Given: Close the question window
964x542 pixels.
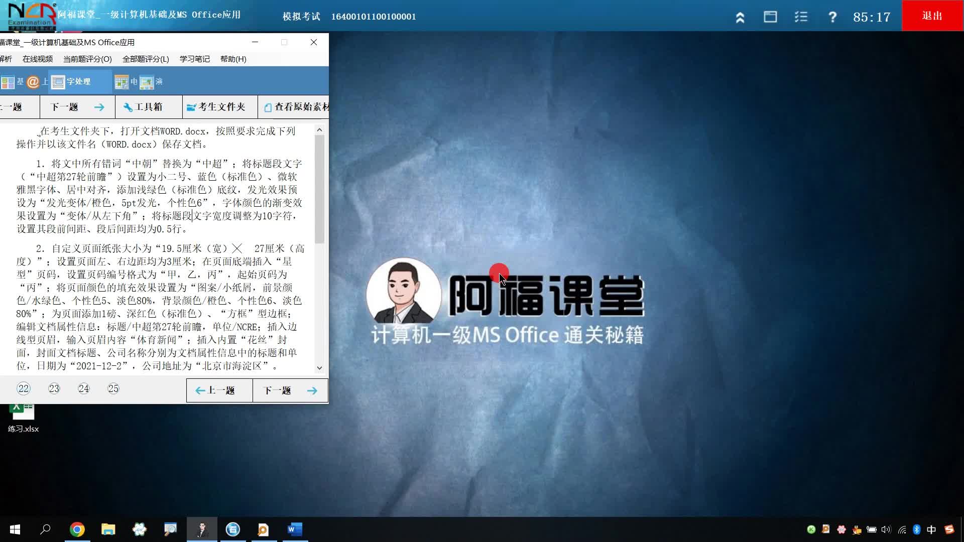Looking at the screenshot, I should [x=314, y=42].
